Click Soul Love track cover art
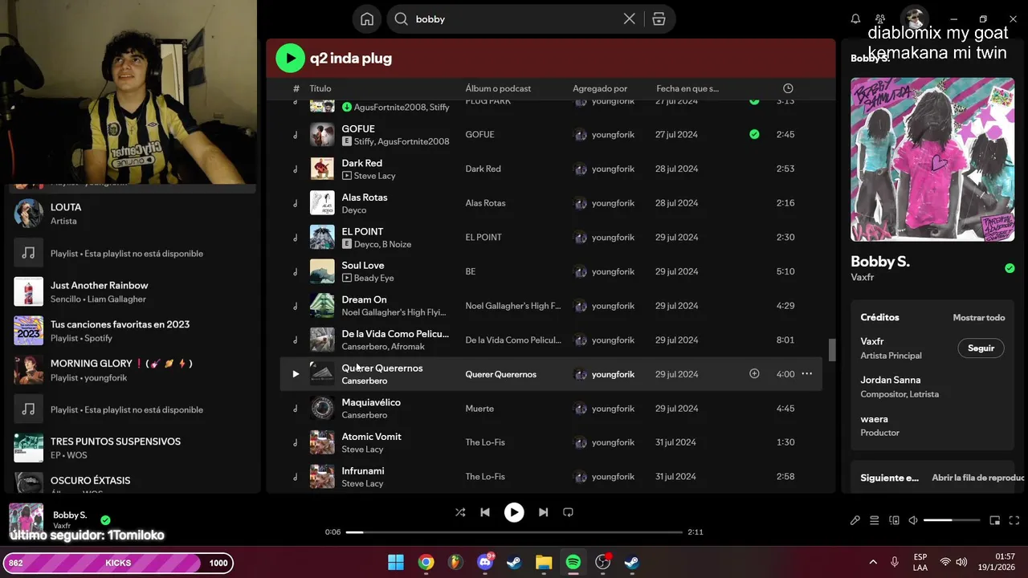 coord(322,271)
